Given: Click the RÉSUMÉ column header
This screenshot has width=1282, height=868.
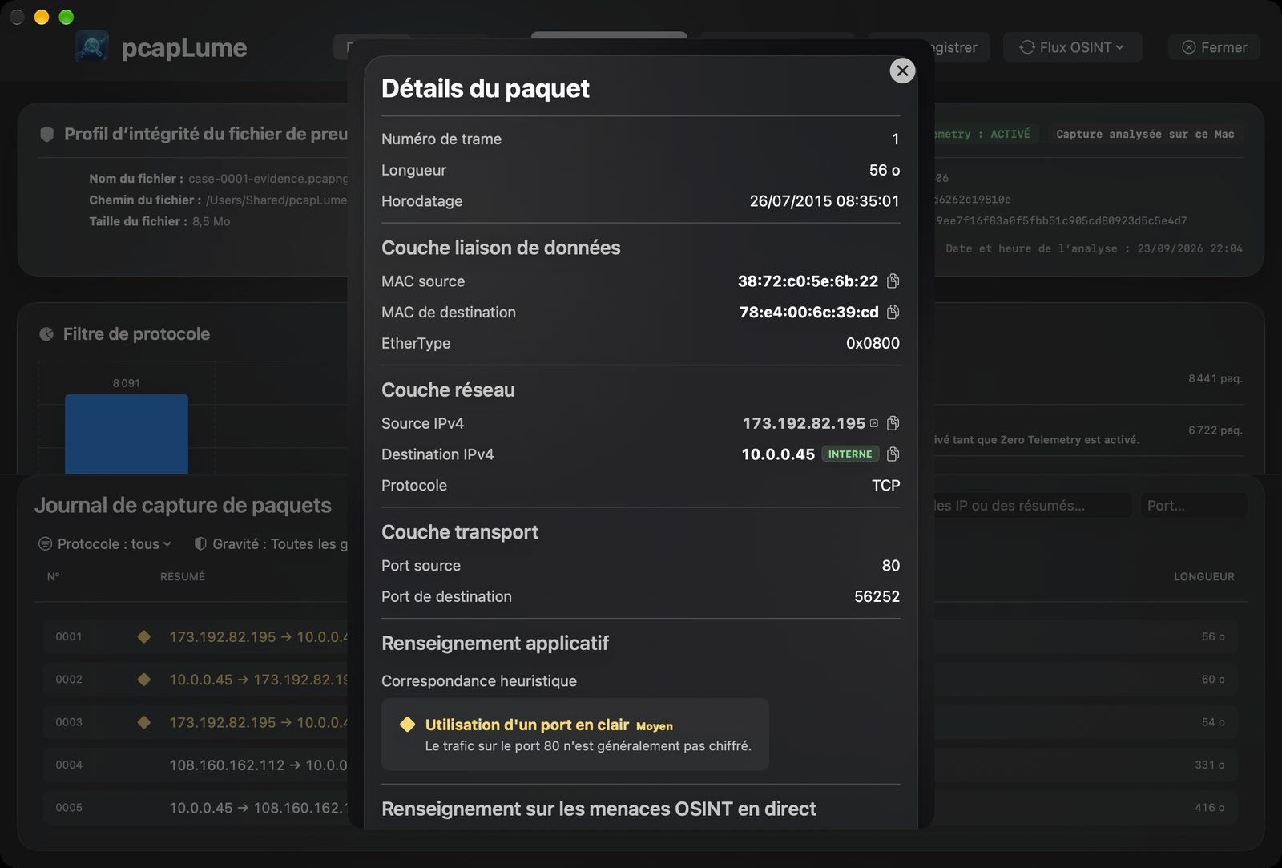Looking at the screenshot, I should 183,577.
